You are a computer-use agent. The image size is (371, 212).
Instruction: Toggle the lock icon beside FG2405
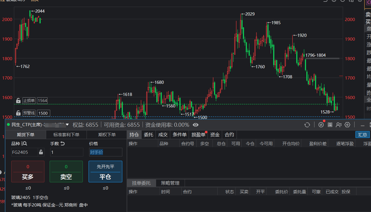pos(41,152)
